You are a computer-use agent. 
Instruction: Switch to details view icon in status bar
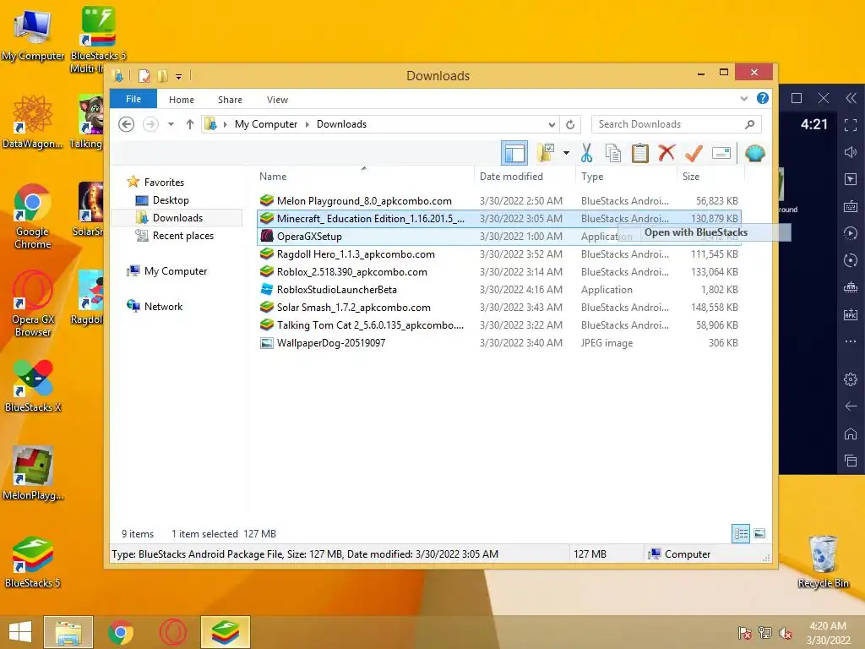pos(740,533)
